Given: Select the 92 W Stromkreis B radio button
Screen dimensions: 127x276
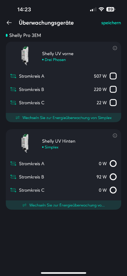Looking at the screenshot, I should (113, 177).
